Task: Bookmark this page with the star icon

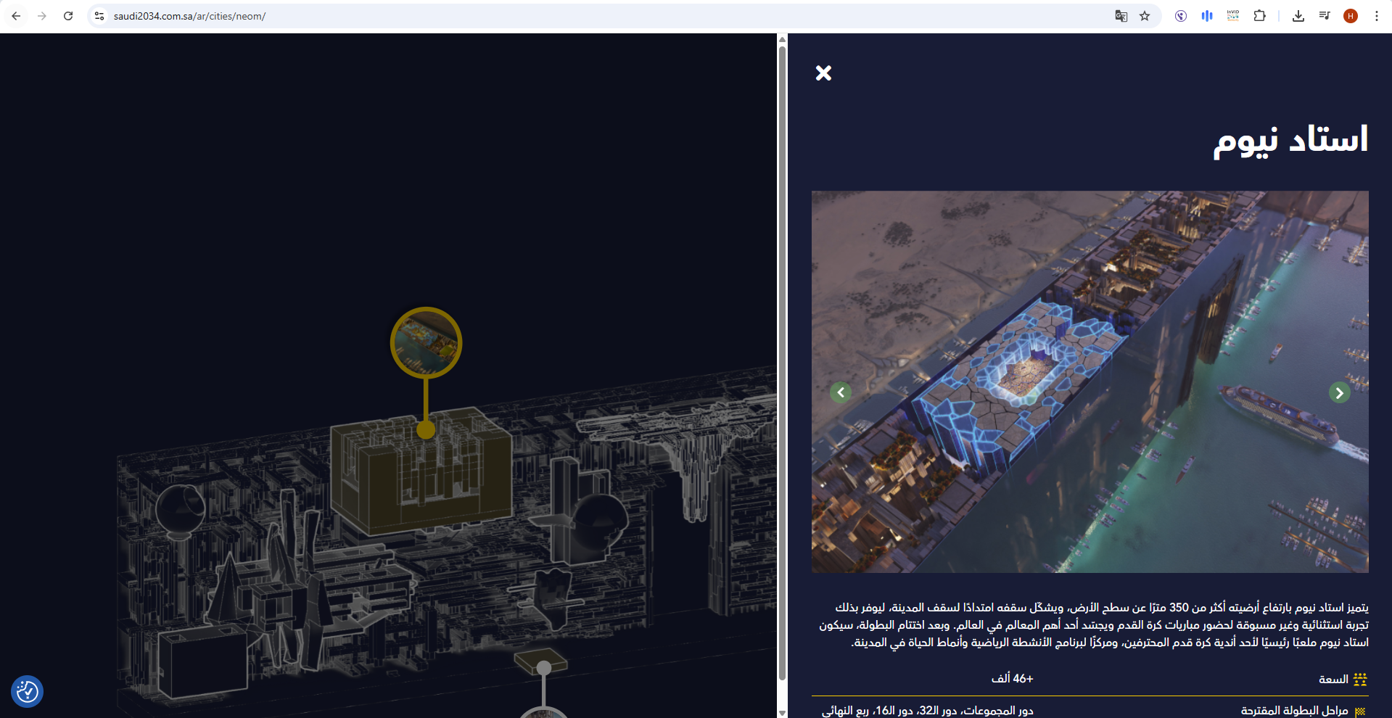Action: [x=1145, y=16]
